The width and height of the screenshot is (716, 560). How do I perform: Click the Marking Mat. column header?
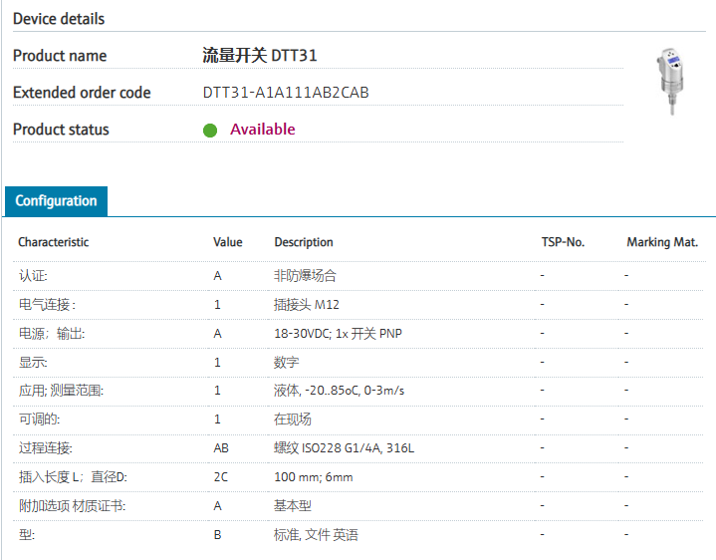tap(662, 242)
